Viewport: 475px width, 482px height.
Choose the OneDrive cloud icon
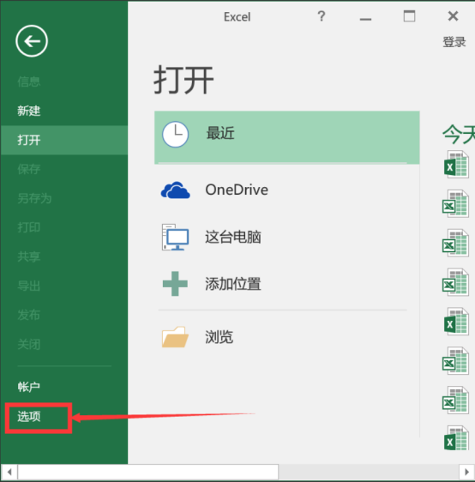pyautogui.click(x=176, y=190)
